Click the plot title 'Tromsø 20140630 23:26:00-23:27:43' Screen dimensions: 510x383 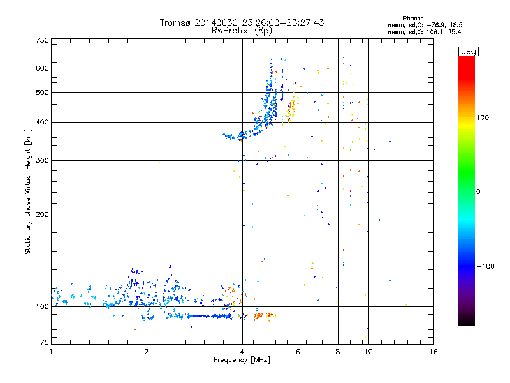(242, 22)
